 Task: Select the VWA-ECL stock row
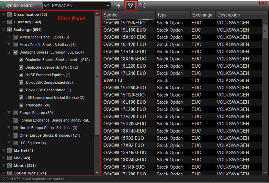(x=182, y=80)
